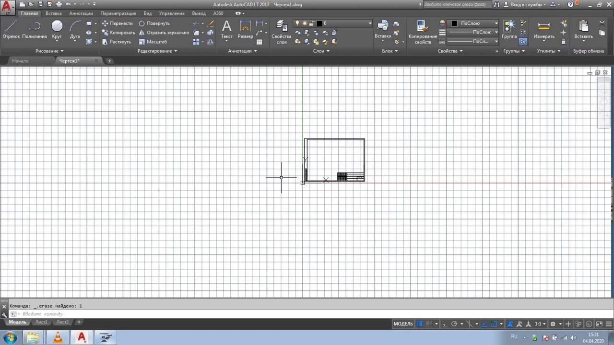Open the Параметризация ribbon tab
Image resolution: width=614 pixels, height=345 pixels.
coord(118,13)
